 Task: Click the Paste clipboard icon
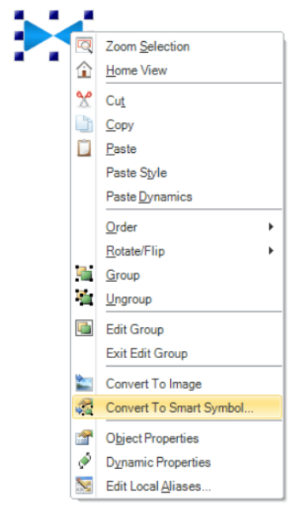pyautogui.click(x=84, y=148)
